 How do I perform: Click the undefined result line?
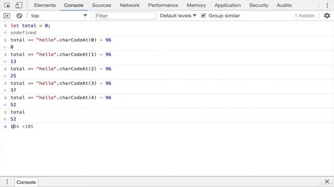point(23,33)
